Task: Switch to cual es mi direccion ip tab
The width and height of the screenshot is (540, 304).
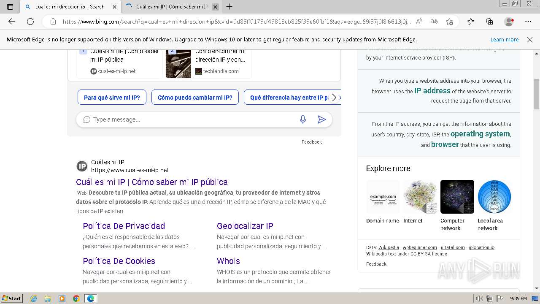Action: [x=70, y=7]
